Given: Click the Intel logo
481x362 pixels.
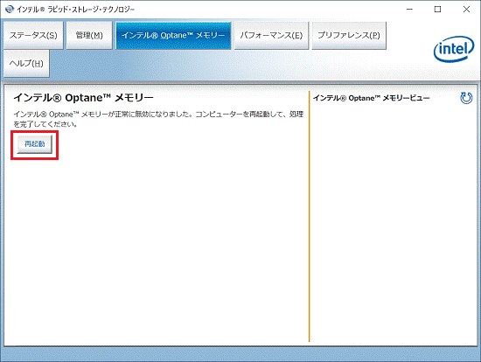Looking at the screenshot, I should coord(454,49).
